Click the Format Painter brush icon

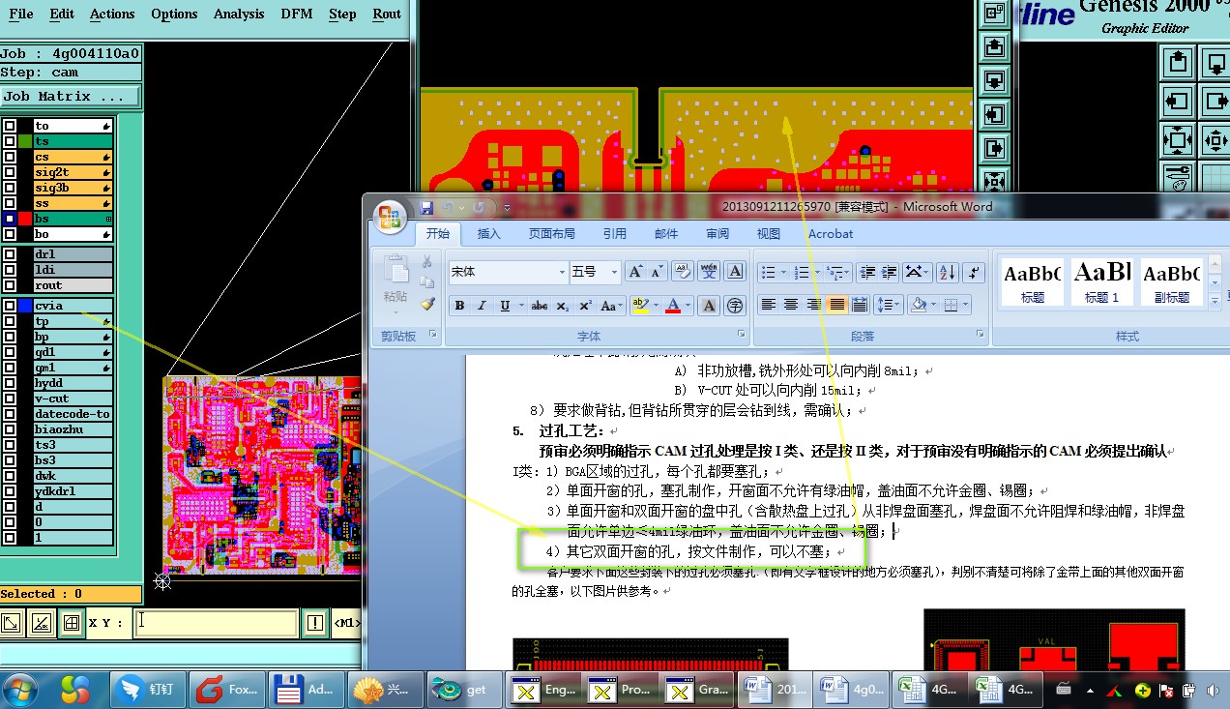click(x=427, y=304)
